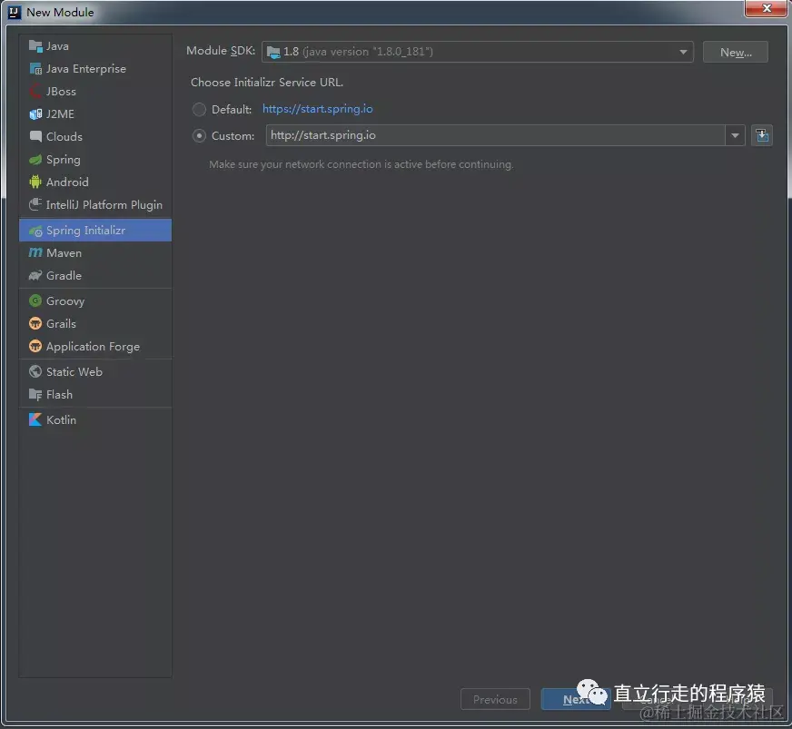Click the Grails label text

tap(61, 323)
